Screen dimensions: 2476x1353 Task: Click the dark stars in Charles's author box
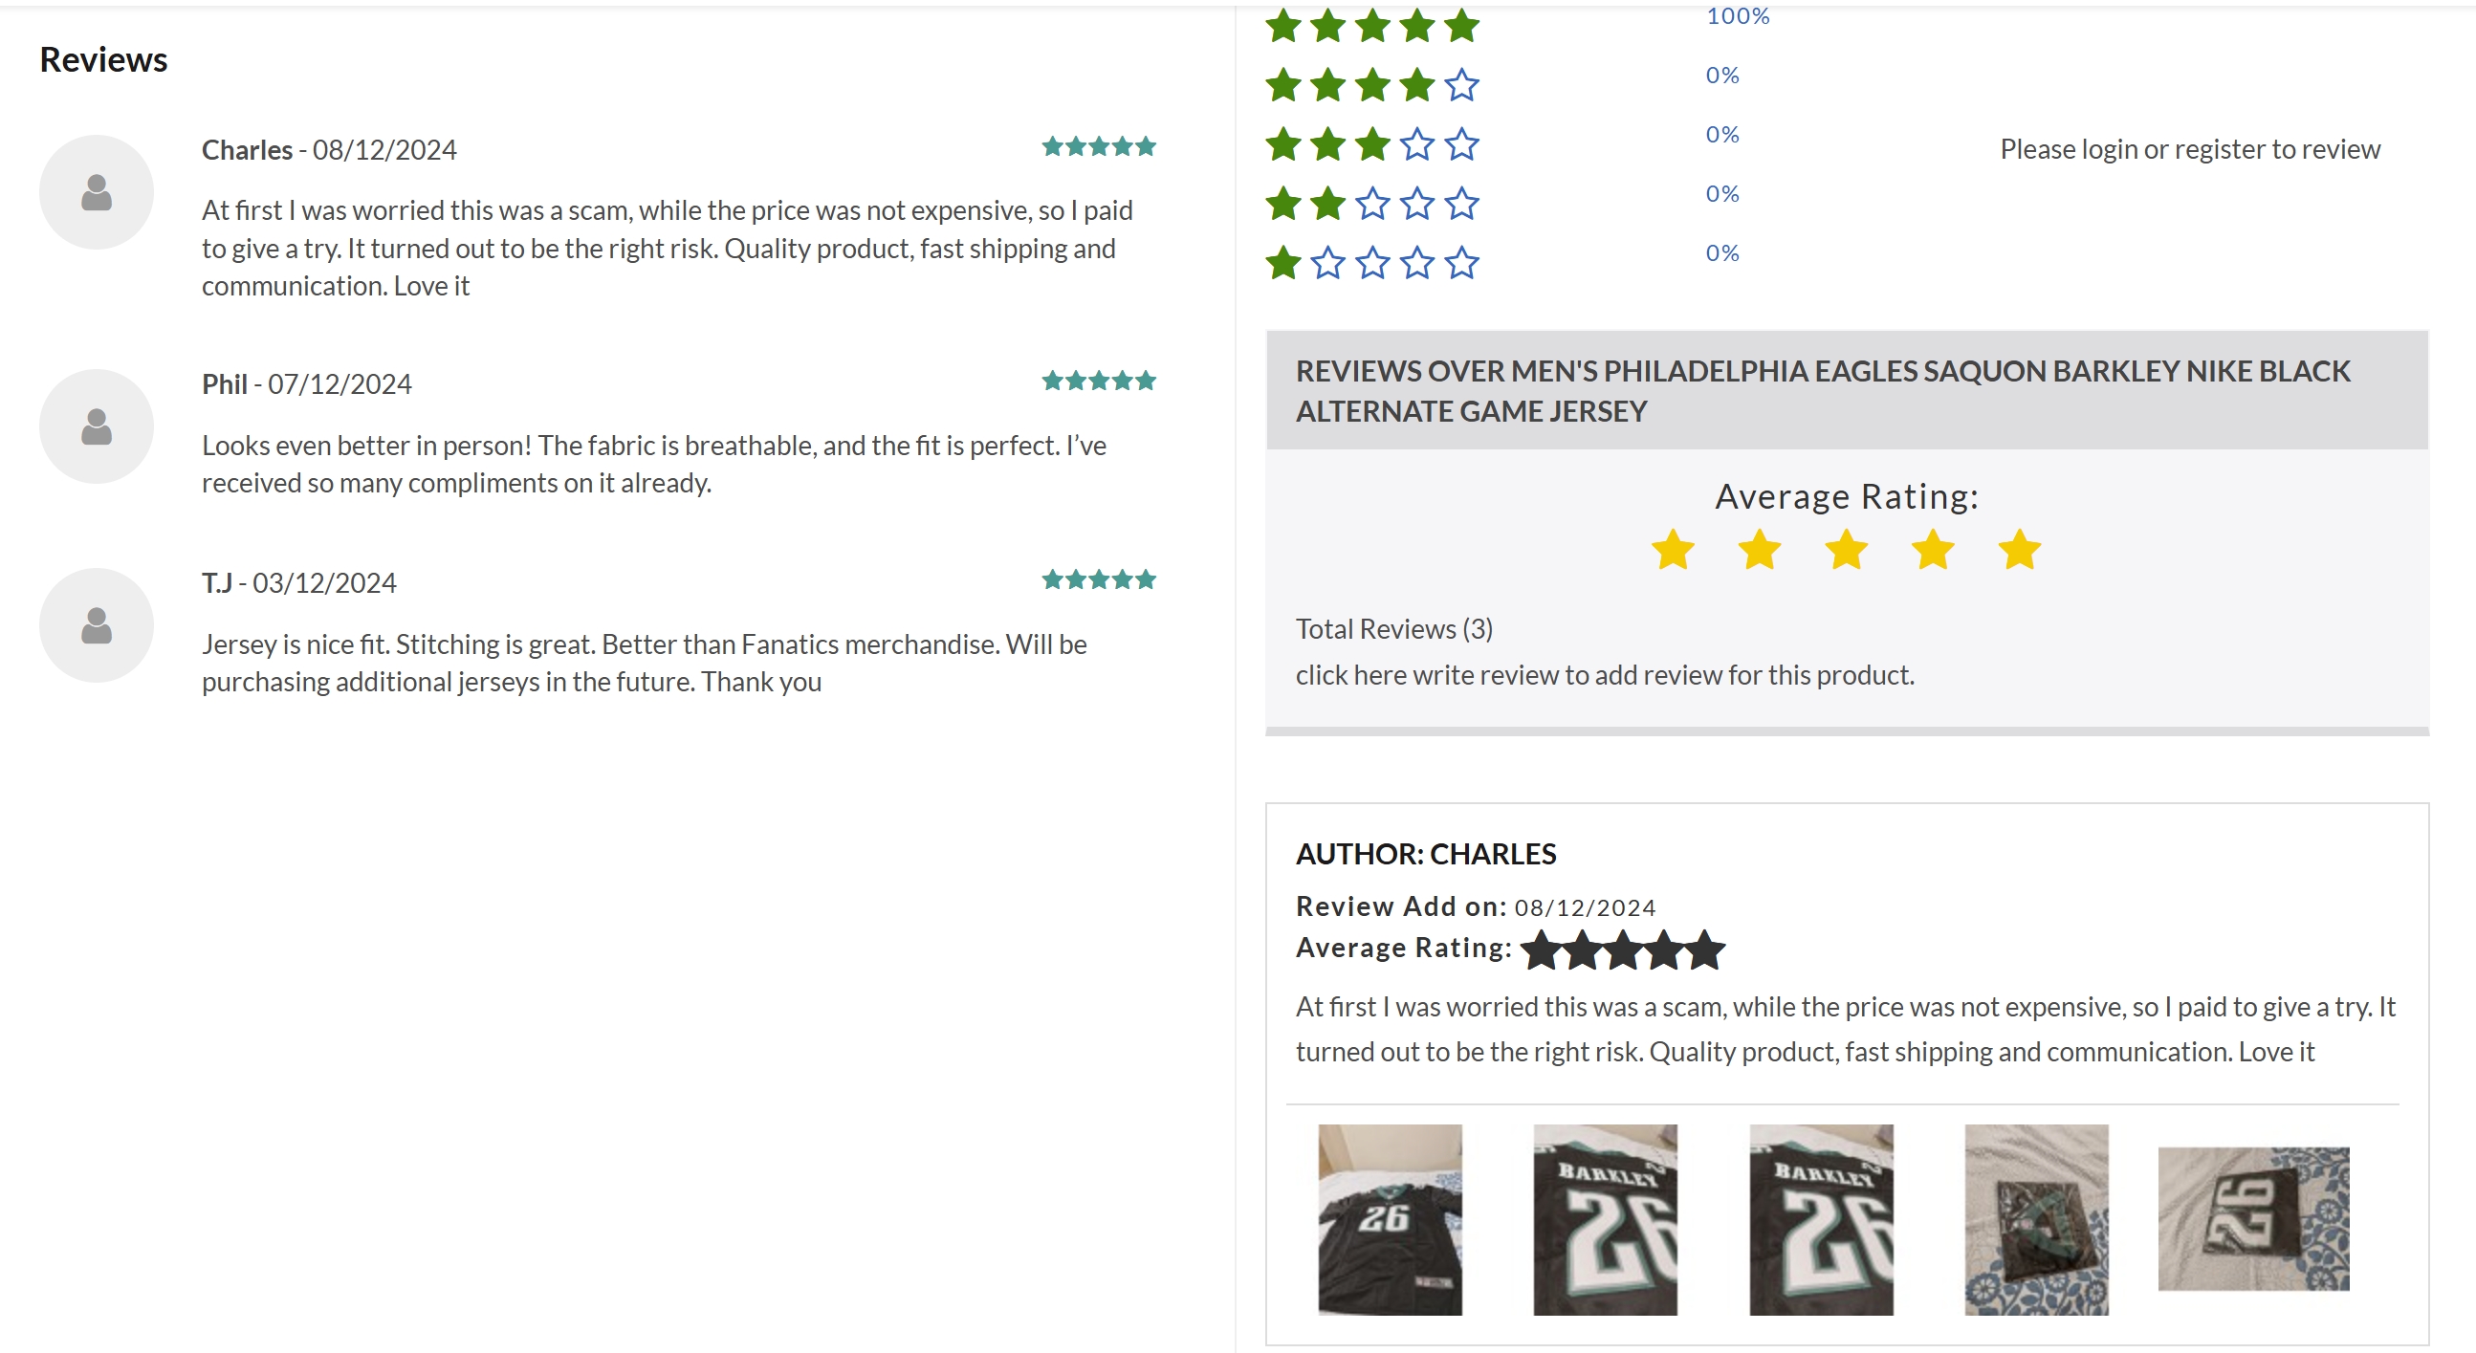click(1623, 950)
